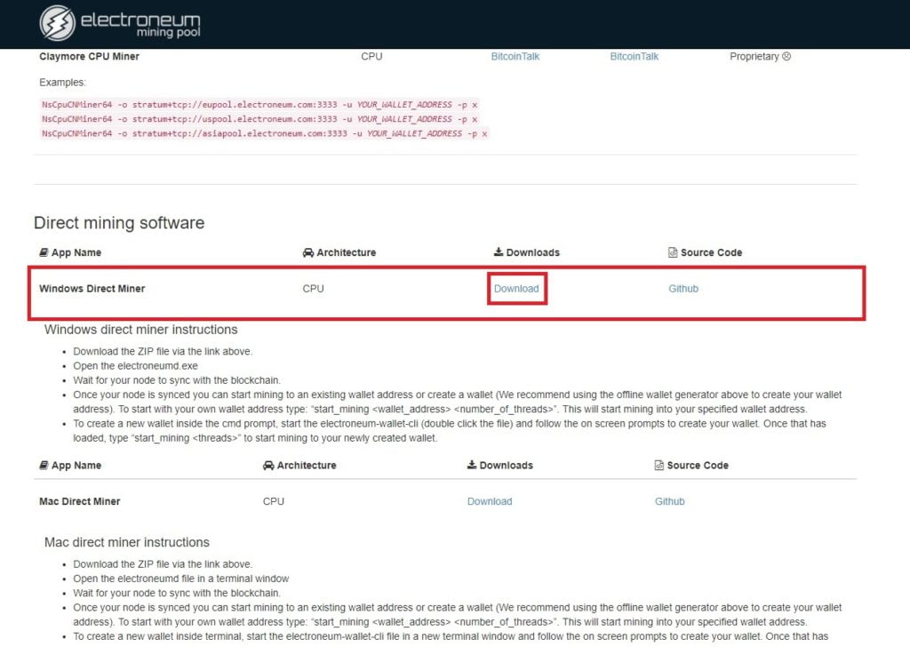
Task: Click the App Name book icon above Windows Direct Miner
Action: 44,252
